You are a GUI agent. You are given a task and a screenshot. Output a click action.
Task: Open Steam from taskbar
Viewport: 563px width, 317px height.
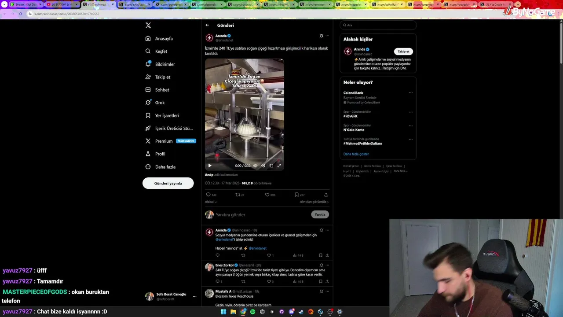pos(301,312)
